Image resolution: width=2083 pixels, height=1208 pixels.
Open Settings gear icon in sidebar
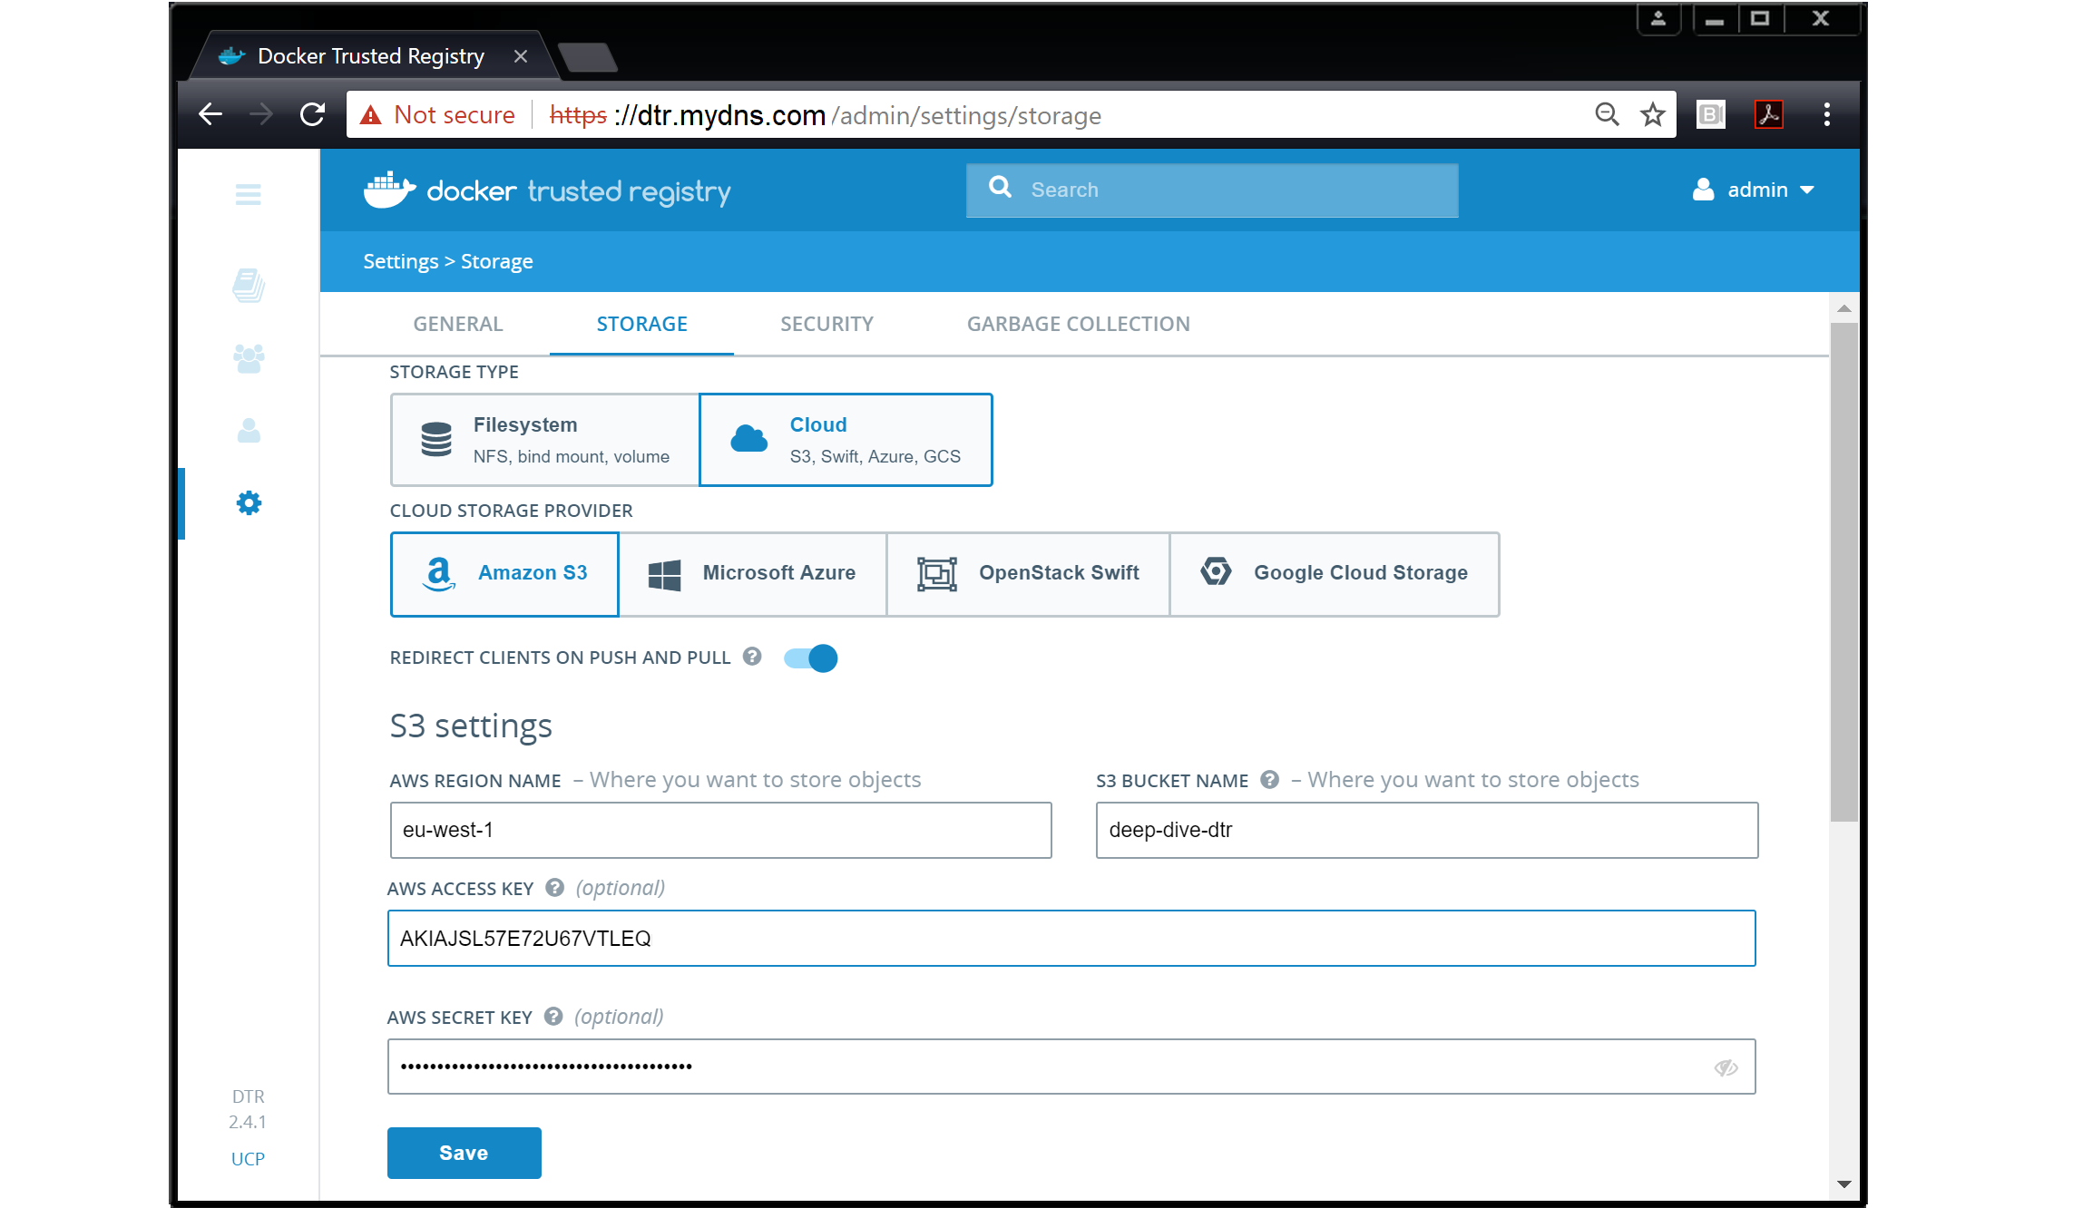249,503
